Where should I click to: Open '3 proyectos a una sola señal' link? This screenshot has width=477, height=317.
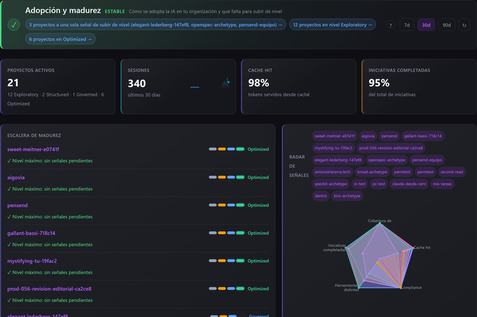[x=156, y=25]
